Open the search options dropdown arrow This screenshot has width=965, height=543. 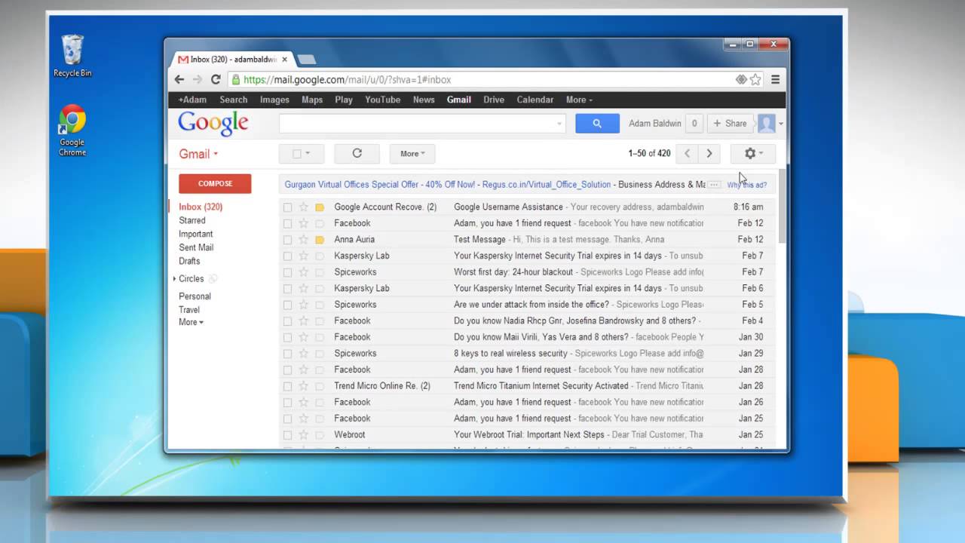point(559,124)
